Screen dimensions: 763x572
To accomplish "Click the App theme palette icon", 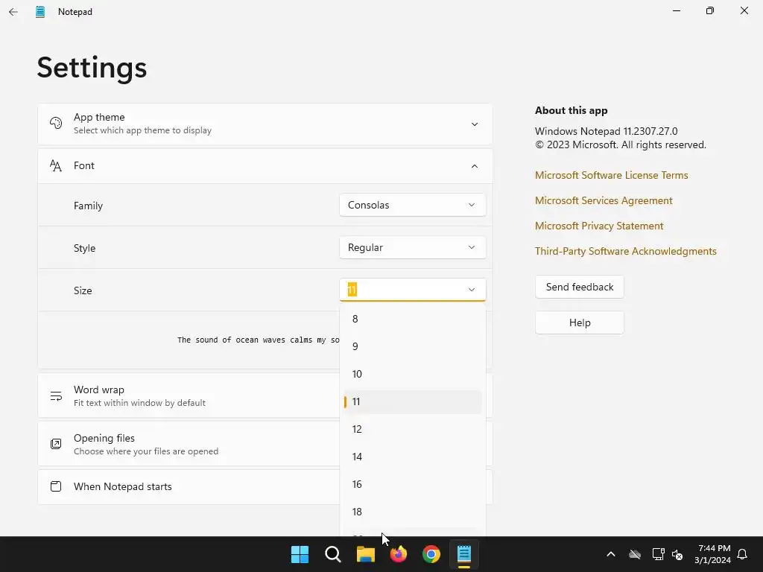I will 56,123.
